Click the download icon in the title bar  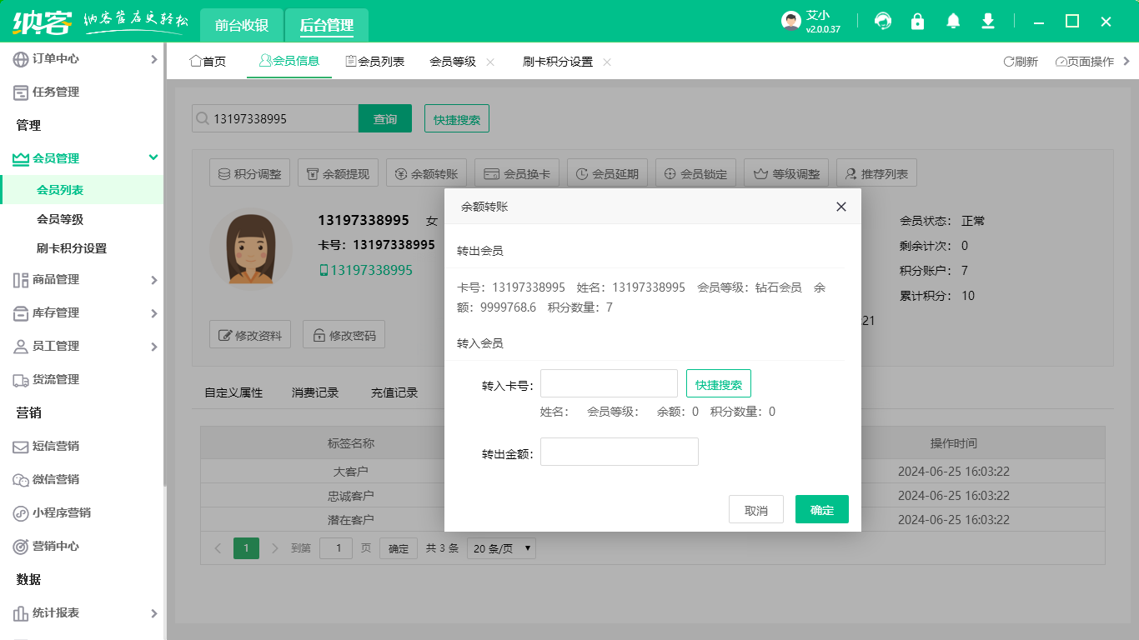point(988,21)
